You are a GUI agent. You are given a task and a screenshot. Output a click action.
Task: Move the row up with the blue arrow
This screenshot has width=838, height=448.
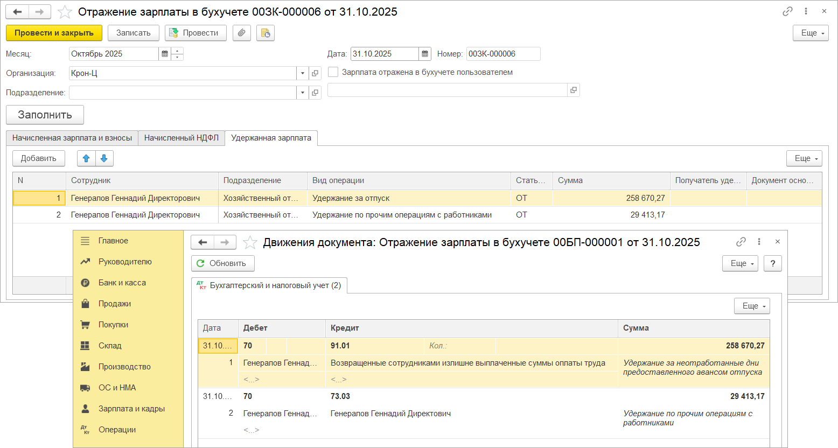pyautogui.click(x=86, y=158)
